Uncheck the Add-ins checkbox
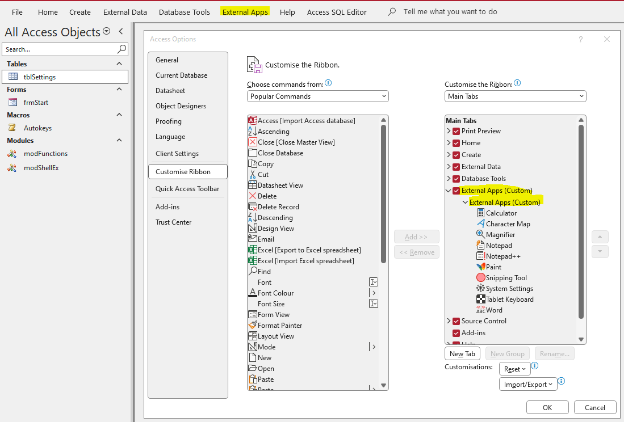Screen dimensions: 624x422 tap(456, 333)
